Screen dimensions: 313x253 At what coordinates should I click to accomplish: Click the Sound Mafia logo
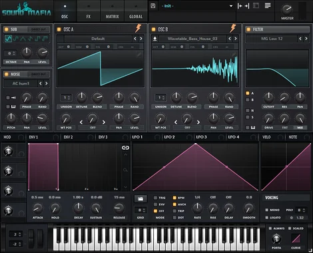click(x=27, y=9)
